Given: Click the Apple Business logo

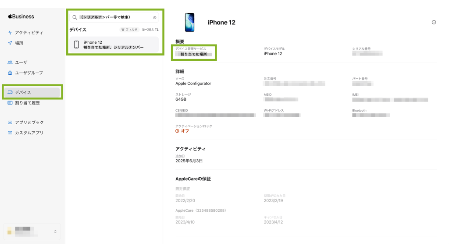Looking at the screenshot, I should click(x=21, y=17).
